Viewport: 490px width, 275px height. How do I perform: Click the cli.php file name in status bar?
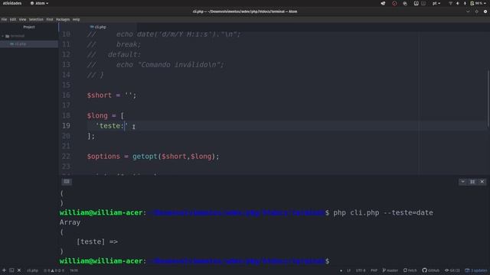click(32, 270)
